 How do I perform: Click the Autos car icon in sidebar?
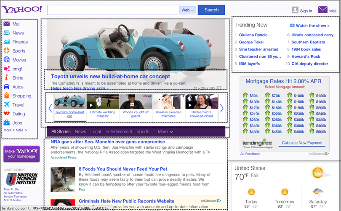tap(7, 87)
